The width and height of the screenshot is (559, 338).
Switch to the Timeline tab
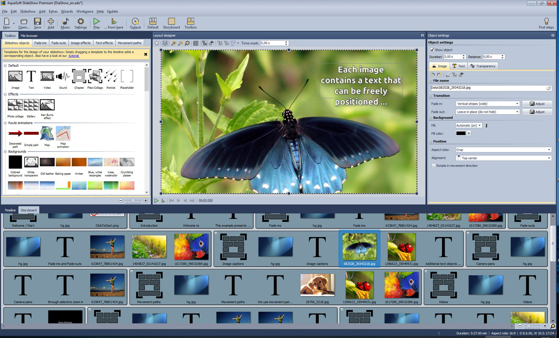point(10,210)
